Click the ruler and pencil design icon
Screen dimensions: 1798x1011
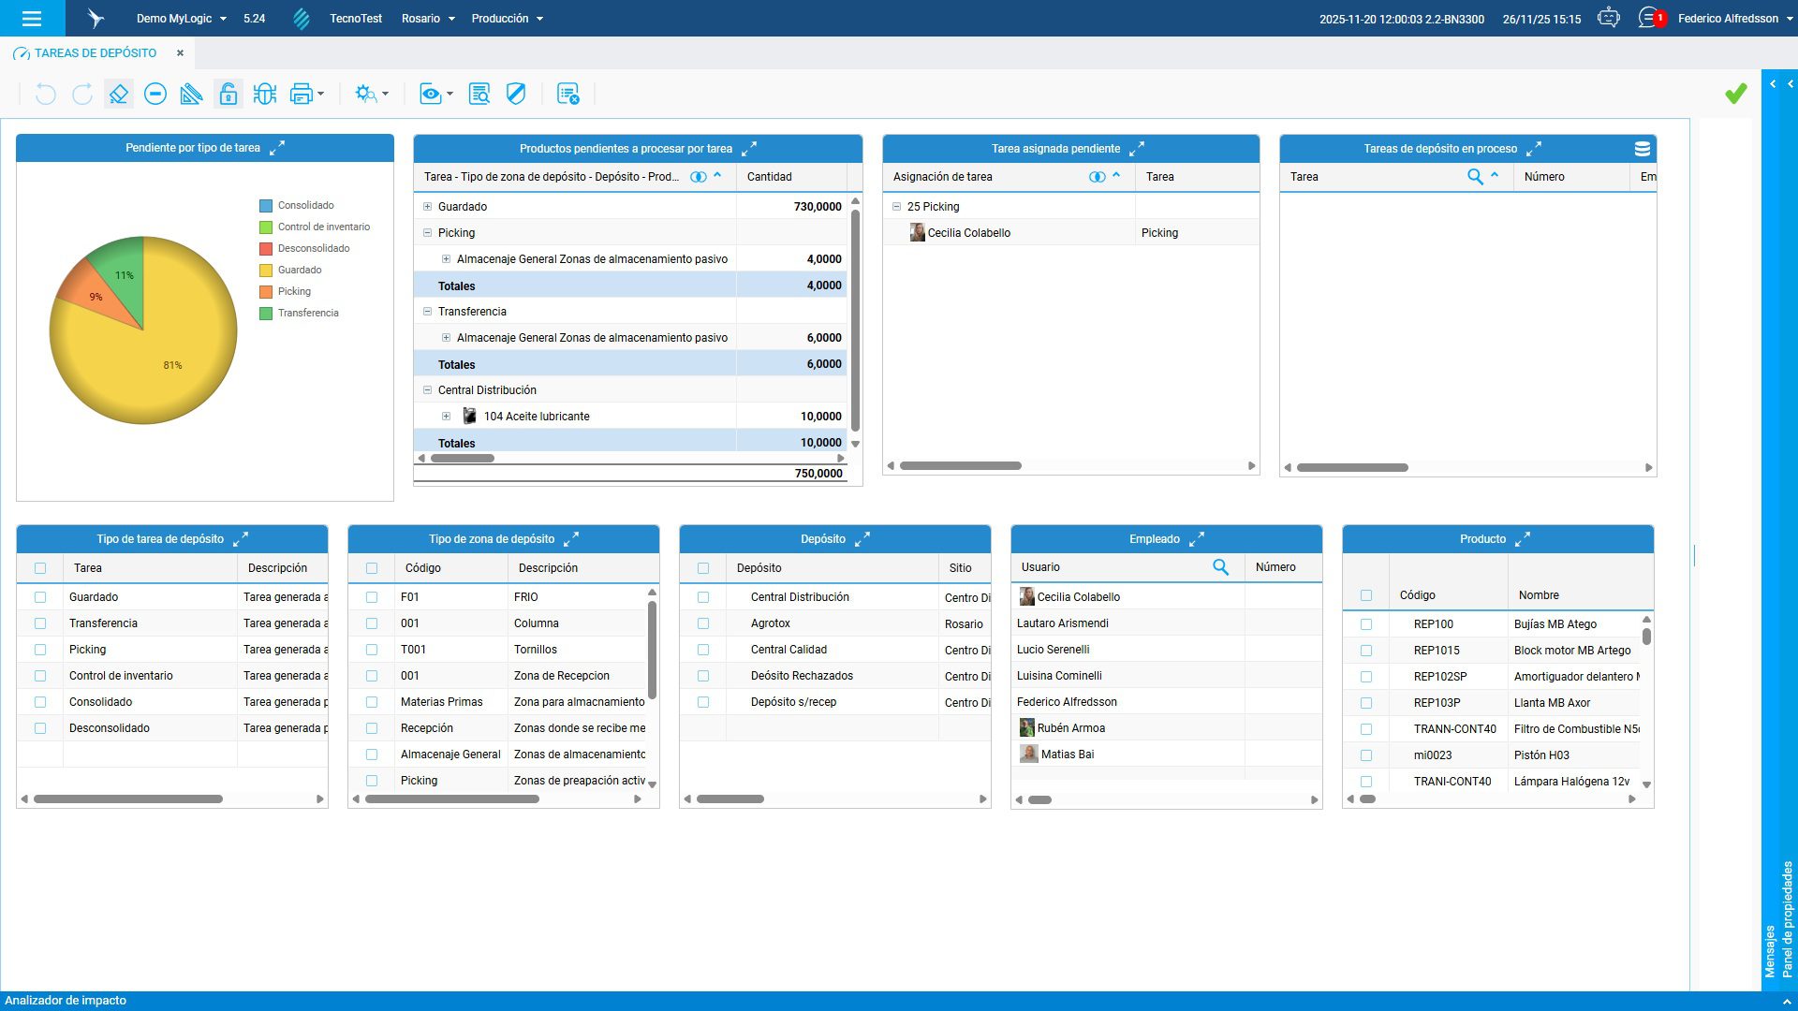coord(191,94)
